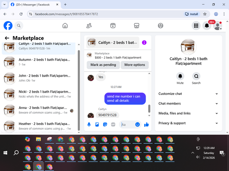The height and width of the screenshot is (171, 229).
Task: Click the browser address bar URL
Action: (x=66, y=14)
